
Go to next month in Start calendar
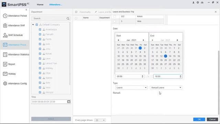143,40
